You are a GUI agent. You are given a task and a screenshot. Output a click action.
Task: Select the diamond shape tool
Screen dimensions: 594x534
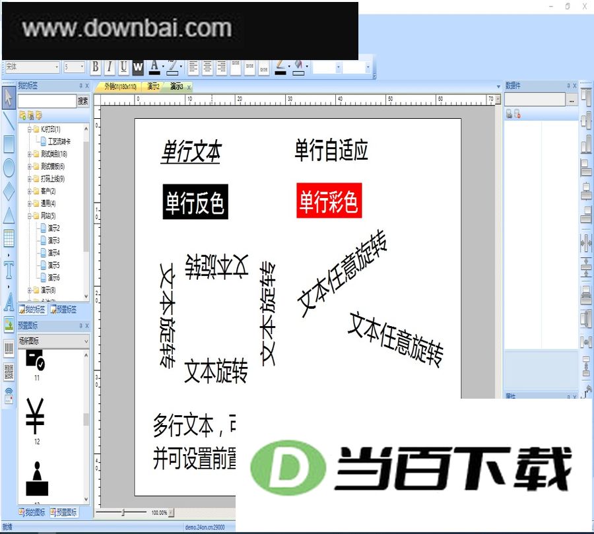tap(9, 191)
